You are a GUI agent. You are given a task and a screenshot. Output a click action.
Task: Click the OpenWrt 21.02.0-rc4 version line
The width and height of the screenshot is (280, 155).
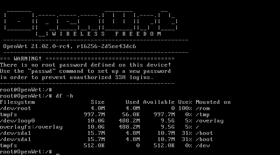70,46
